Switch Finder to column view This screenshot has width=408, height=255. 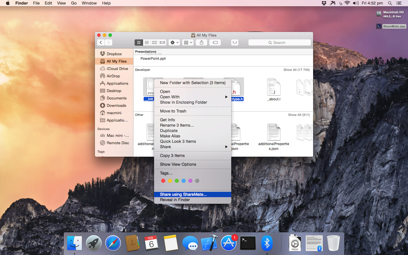[155, 42]
